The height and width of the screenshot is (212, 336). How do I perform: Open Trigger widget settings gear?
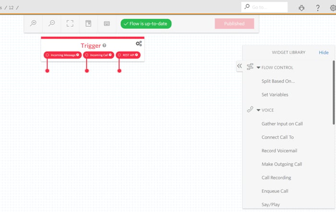point(139,44)
